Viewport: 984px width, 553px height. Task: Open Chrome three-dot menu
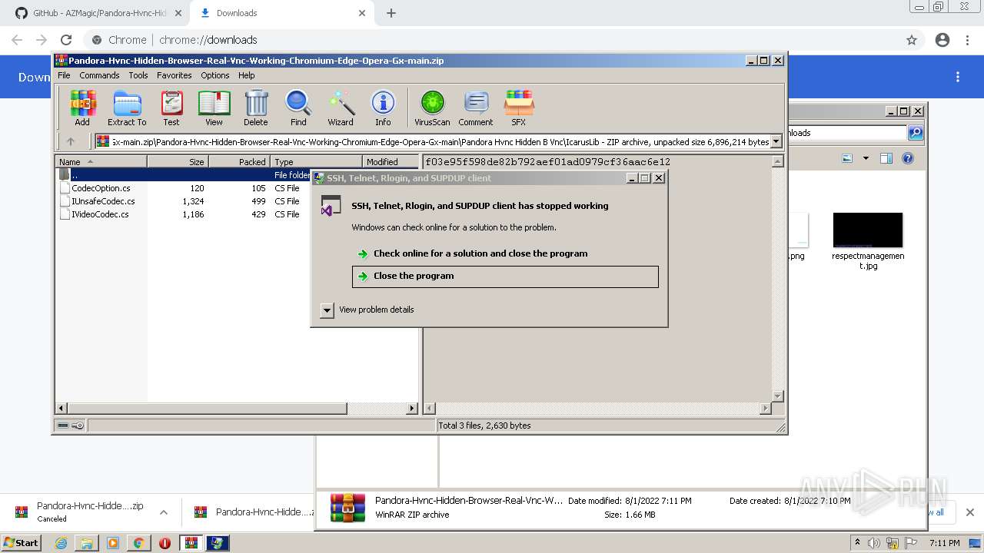click(x=967, y=40)
